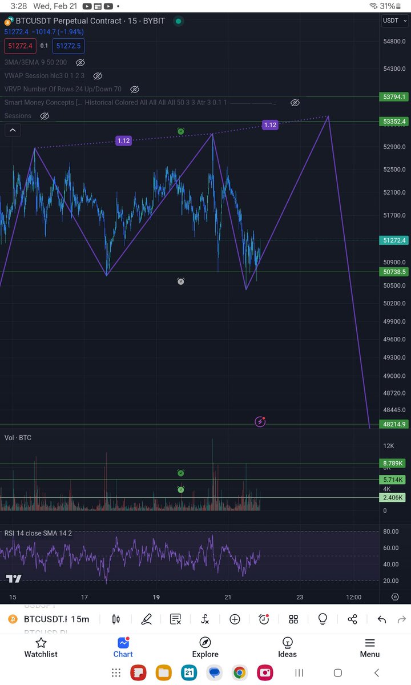Tap the right purple 1.12 ratio label
This screenshot has height=685, width=411.
pos(270,125)
